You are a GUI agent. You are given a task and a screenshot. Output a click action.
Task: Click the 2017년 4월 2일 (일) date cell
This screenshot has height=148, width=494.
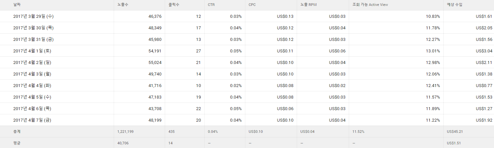pos(32,63)
